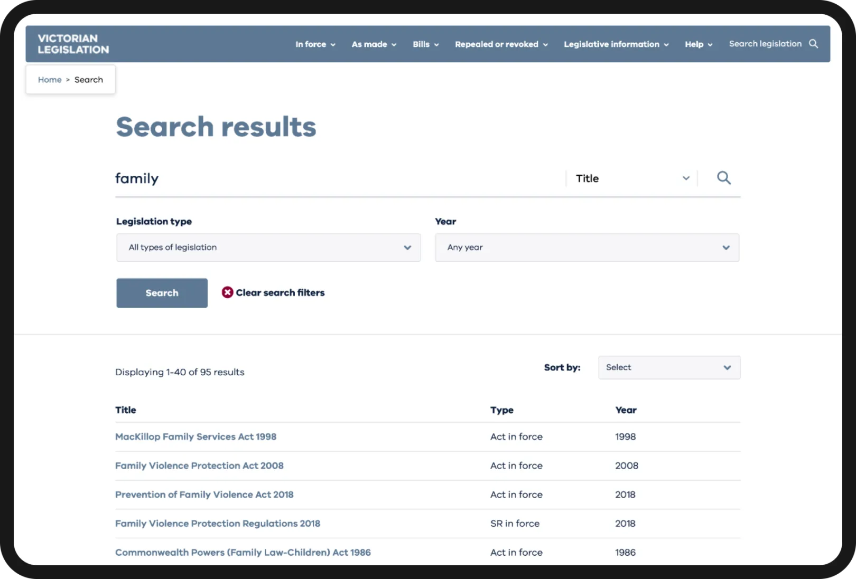This screenshot has width=856, height=579.
Task: Click the red X clear filters icon
Action: tap(227, 292)
